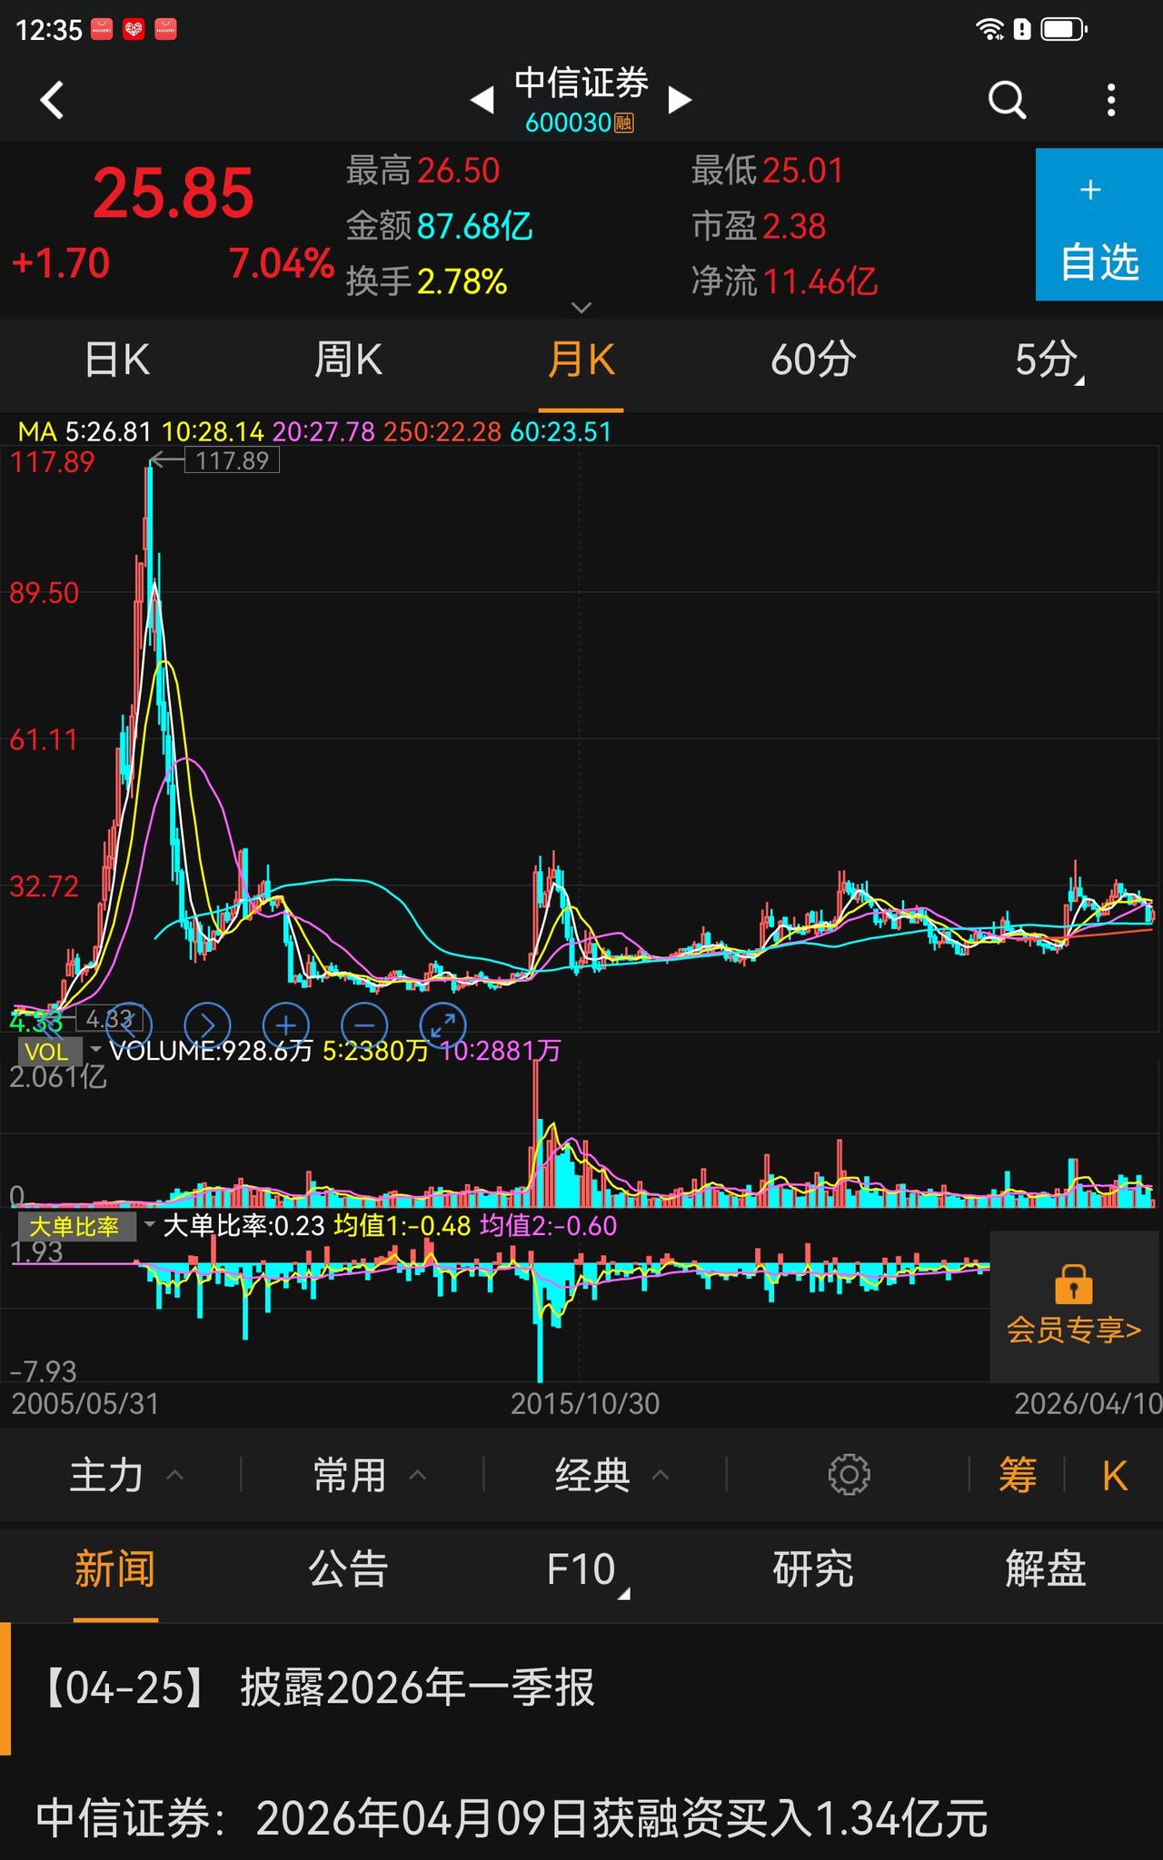Open the F10 company info dropdown
The image size is (1163, 1860).
coord(587,1571)
